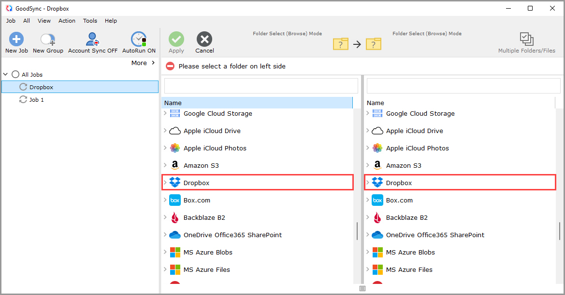
Task: Click the Dropbox icon in right pane
Action: 377,183
